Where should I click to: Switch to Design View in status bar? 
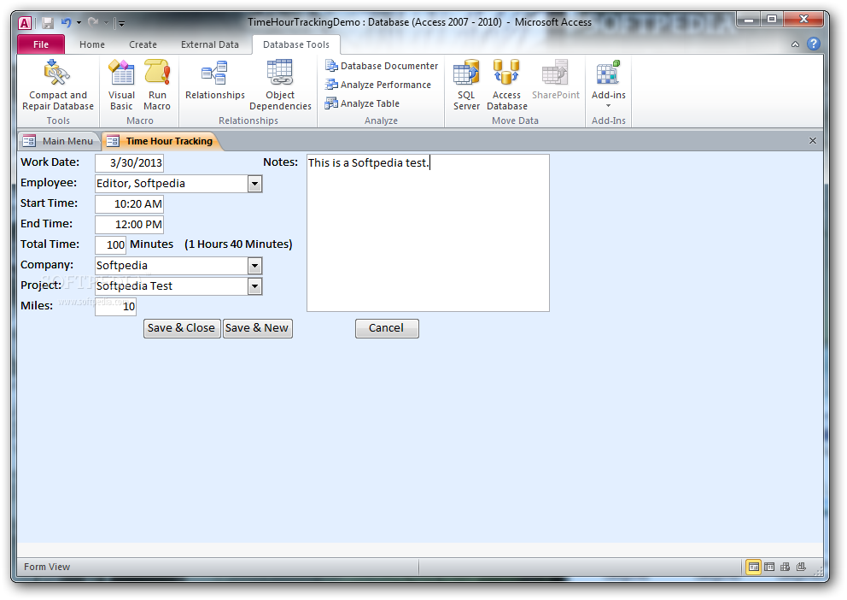click(801, 567)
